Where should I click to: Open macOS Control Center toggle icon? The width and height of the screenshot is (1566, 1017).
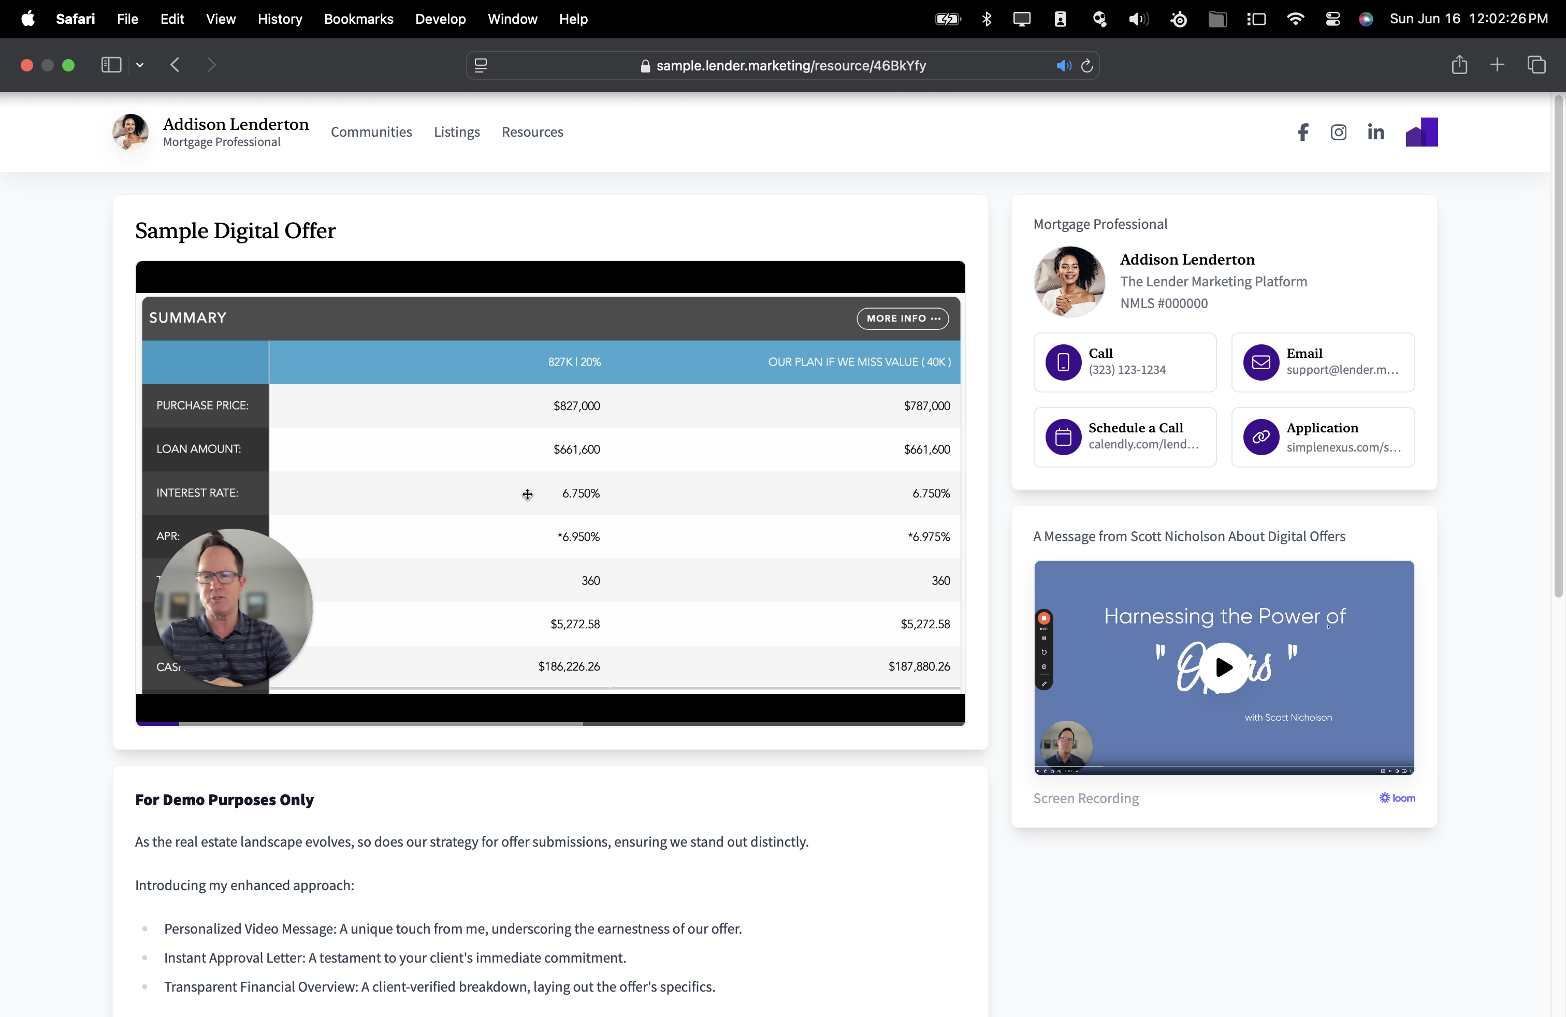[x=1332, y=19]
